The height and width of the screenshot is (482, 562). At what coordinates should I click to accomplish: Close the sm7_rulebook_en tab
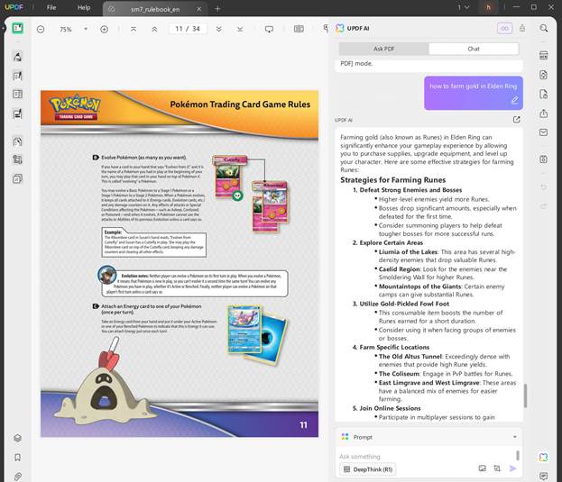pyautogui.click(x=199, y=9)
